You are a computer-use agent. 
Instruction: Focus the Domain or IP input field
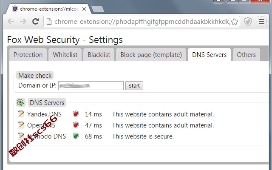91,86
